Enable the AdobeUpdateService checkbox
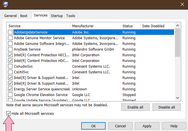 10,32
